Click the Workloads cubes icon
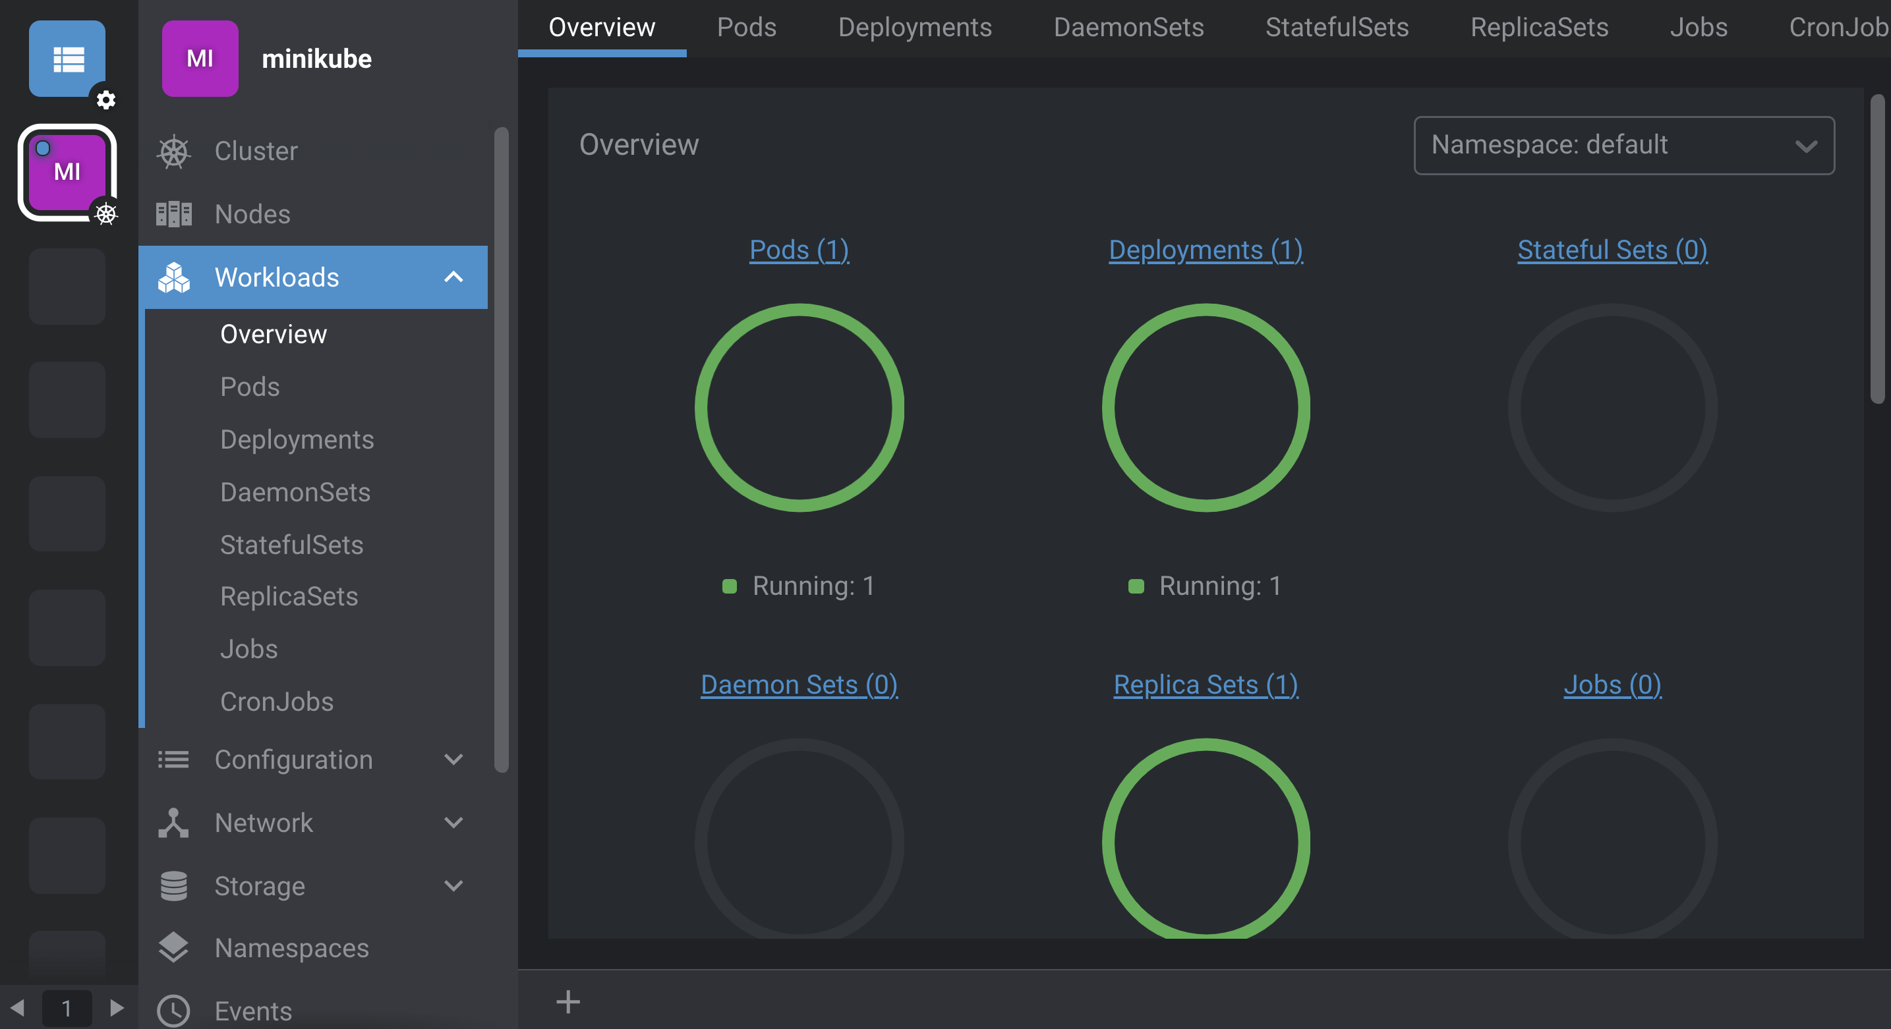This screenshot has width=1891, height=1029. [173, 277]
